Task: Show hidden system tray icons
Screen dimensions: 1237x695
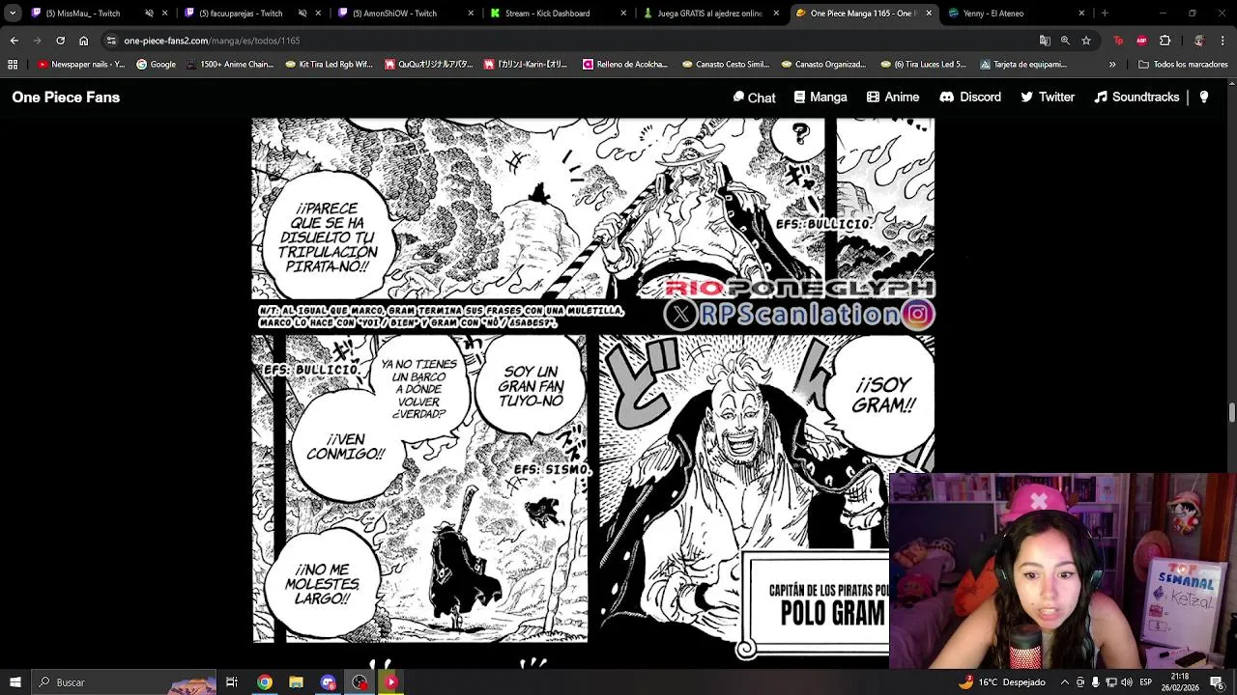Action: (x=1064, y=682)
